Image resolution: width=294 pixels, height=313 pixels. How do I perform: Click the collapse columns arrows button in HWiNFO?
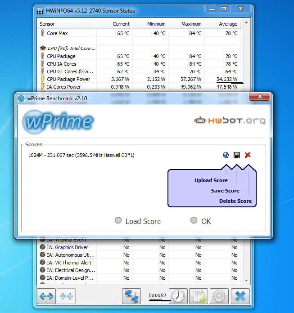point(66,296)
